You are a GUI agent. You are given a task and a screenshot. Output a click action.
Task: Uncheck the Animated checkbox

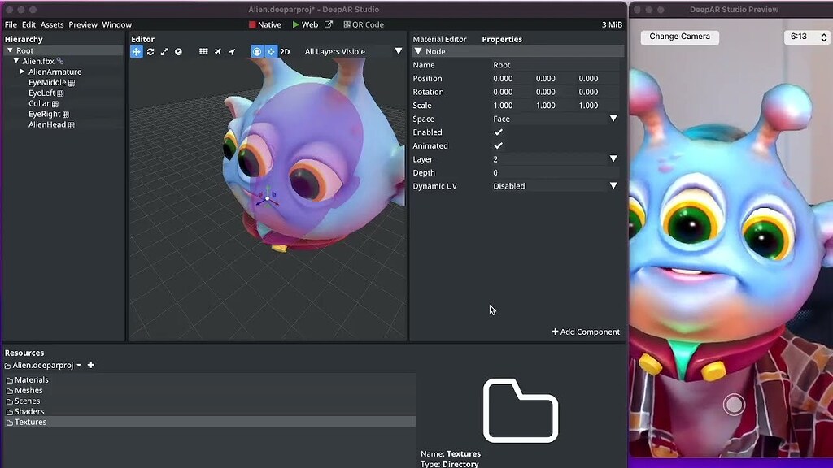pyautogui.click(x=497, y=145)
